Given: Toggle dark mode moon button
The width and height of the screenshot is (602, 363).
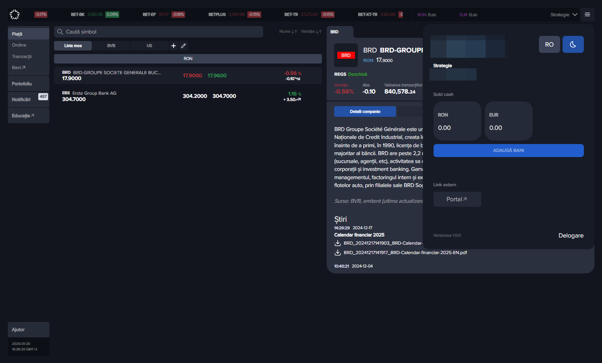Looking at the screenshot, I should 573,45.
